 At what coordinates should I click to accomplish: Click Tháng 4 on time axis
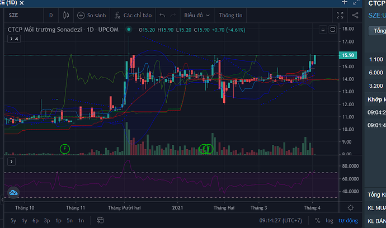(x=312, y=208)
